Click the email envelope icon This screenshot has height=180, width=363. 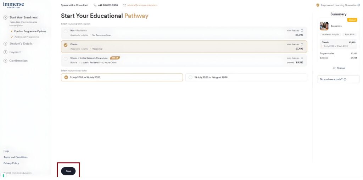(124, 5)
